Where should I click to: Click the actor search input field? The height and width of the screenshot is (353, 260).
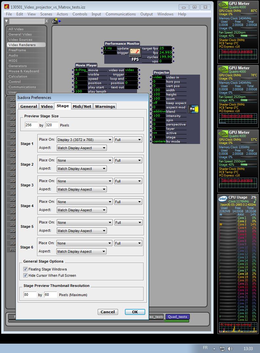tap(27, 21)
